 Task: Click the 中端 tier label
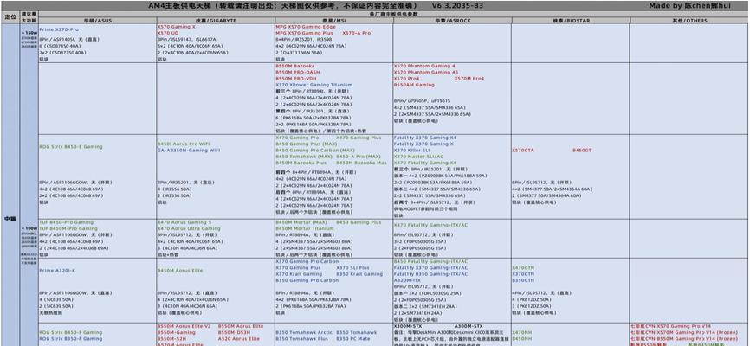coord(10,218)
